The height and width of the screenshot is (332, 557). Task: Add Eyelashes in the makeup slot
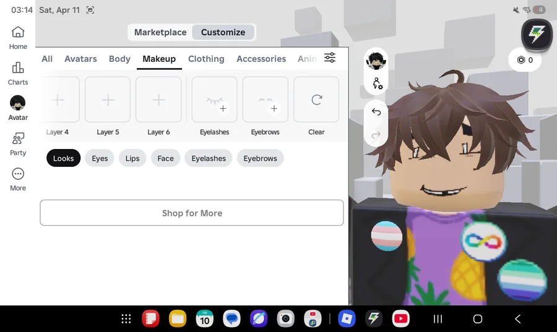coord(215,100)
